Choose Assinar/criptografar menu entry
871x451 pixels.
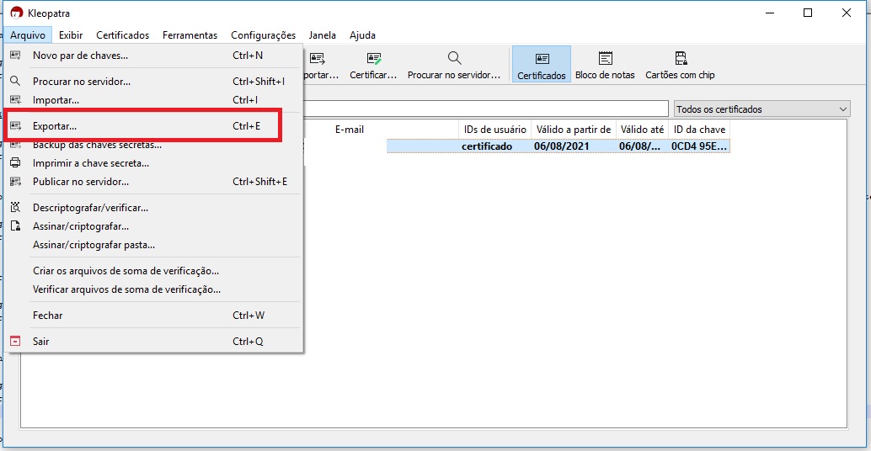click(154, 226)
